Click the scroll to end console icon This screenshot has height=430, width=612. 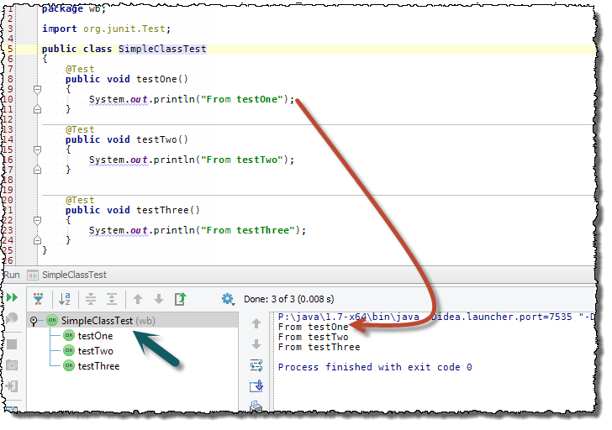(x=256, y=386)
